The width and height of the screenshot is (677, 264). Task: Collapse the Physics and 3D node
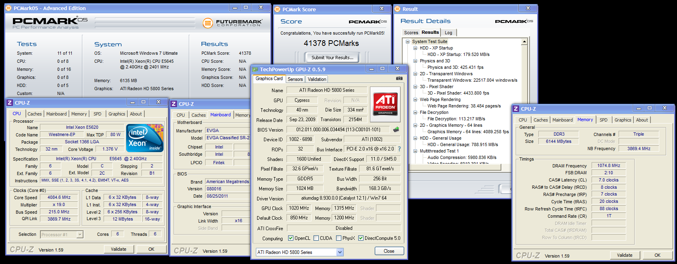pos(415,61)
